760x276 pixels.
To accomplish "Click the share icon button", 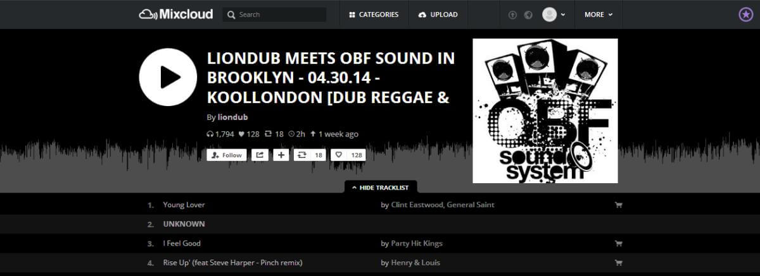I will pos(260,155).
